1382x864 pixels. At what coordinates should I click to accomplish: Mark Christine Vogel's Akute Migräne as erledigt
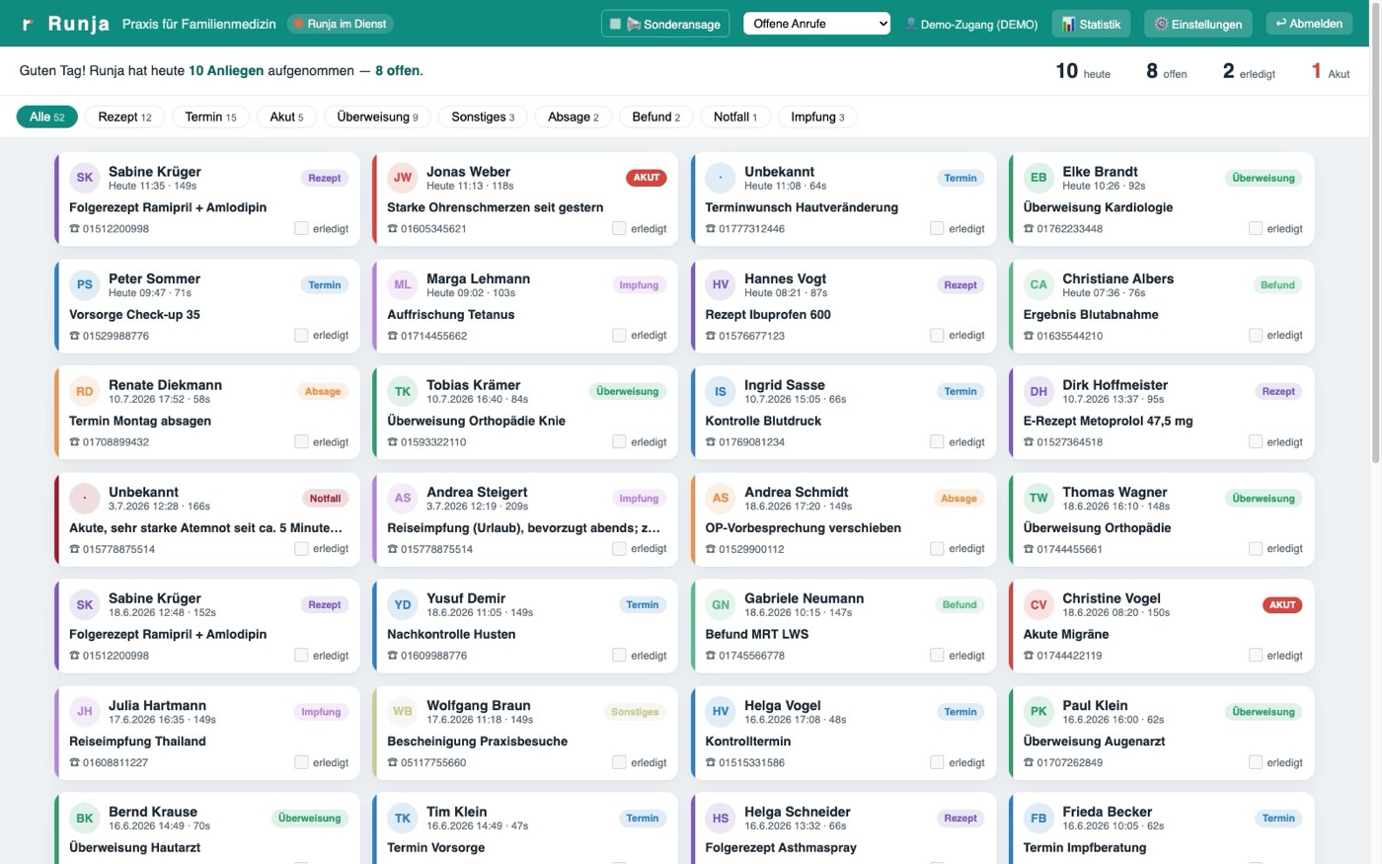click(1256, 655)
